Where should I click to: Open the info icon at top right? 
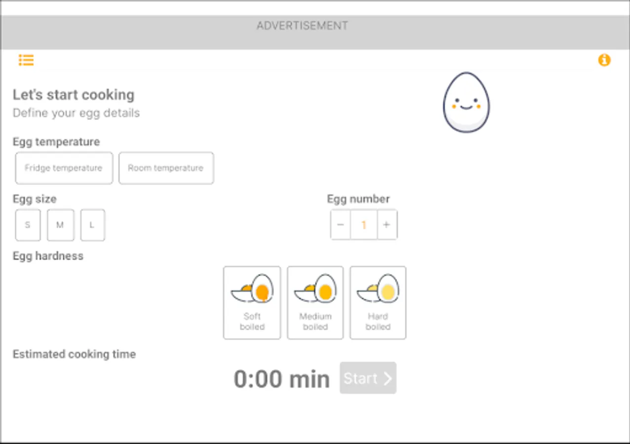[x=604, y=60]
